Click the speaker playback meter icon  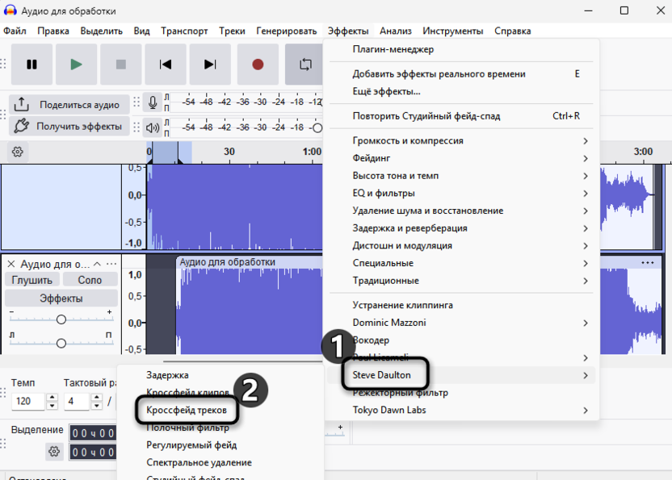coord(153,127)
